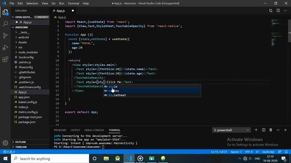Image resolution: width=291 pixels, height=163 pixels.
Task: Close the terminal panel
Action: pyautogui.click(x=286, y=130)
